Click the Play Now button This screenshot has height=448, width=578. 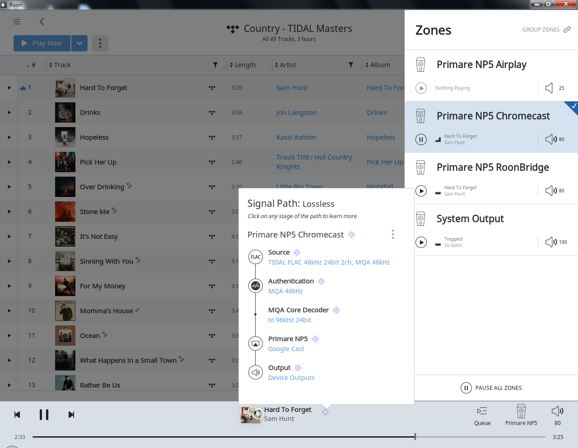pyautogui.click(x=42, y=43)
